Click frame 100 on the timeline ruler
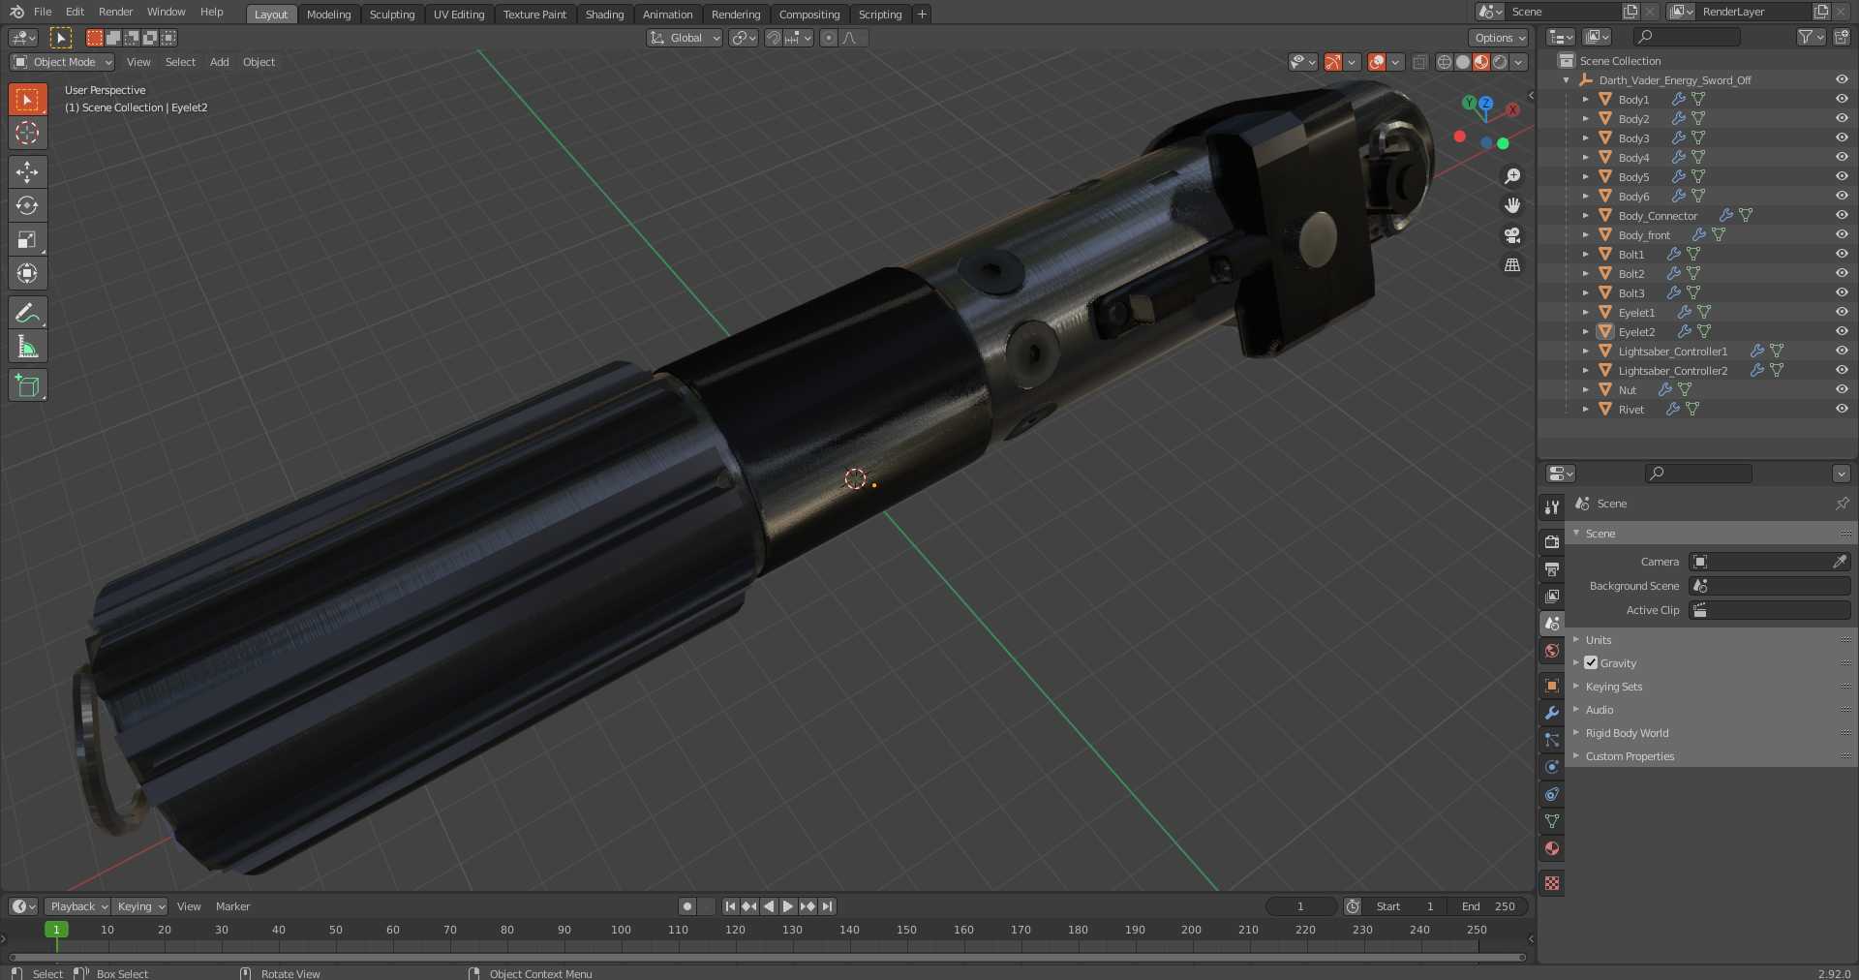The image size is (1859, 980). (621, 930)
